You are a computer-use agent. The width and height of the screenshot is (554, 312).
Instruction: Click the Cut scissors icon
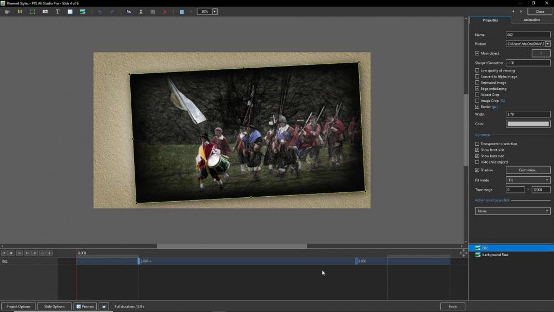click(x=141, y=12)
